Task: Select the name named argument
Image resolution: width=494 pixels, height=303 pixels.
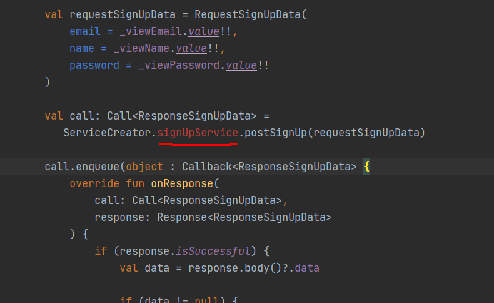Action: pyautogui.click(x=81, y=49)
